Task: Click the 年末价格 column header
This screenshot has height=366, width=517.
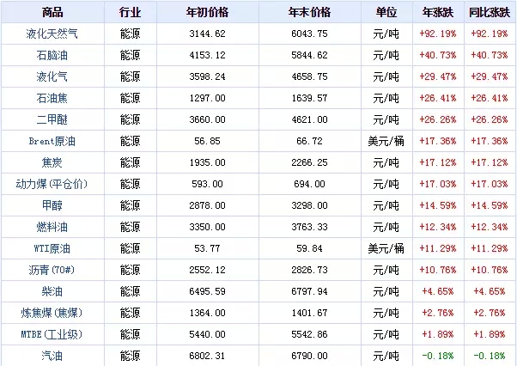Action: pos(309,12)
